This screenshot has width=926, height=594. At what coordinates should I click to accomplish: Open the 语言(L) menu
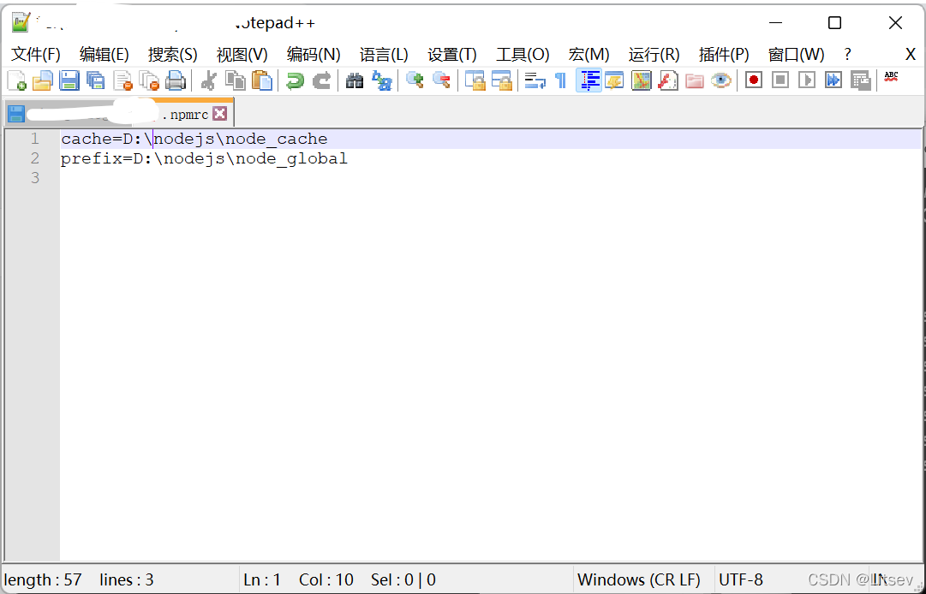click(383, 53)
